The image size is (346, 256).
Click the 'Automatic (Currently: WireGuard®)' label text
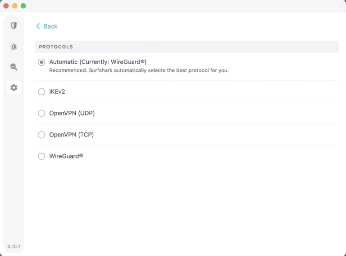pyautogui.click(x=98, y=62)
